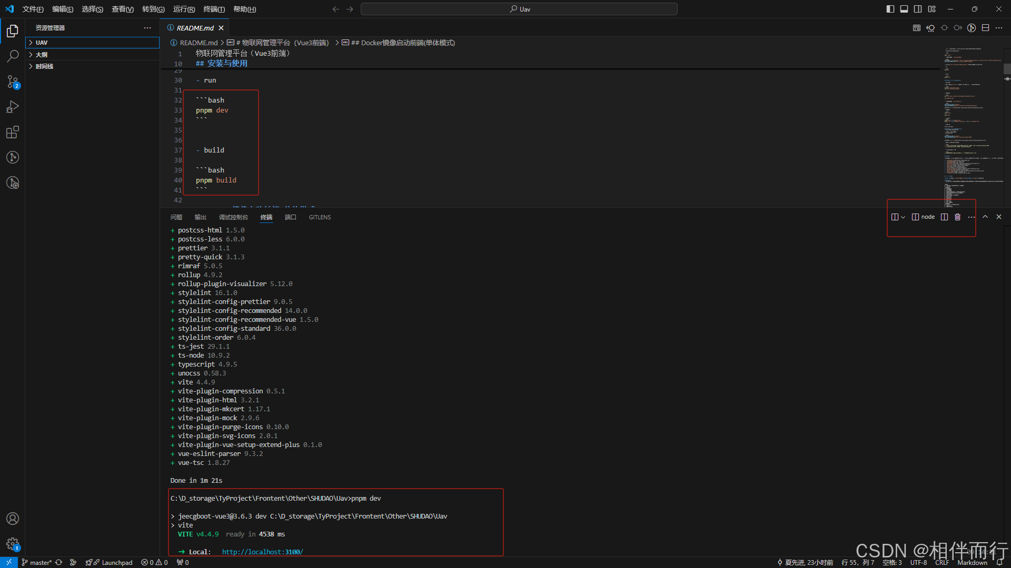Screen dimensions: 1011x568
Task: Open terminal launch profile dropdown arrow
Action: tap(903, 217)
